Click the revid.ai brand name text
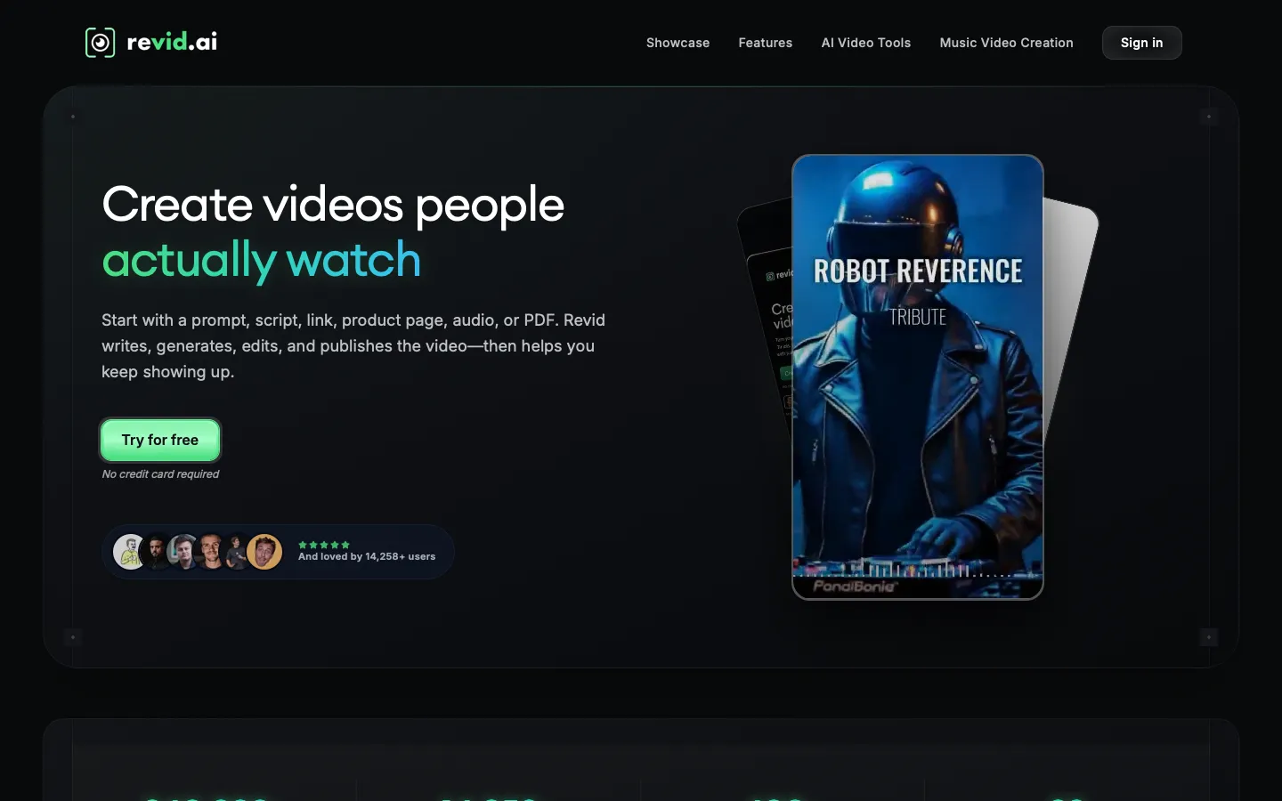This screenshot has width=1282, height=801. (x=172, y=42)
